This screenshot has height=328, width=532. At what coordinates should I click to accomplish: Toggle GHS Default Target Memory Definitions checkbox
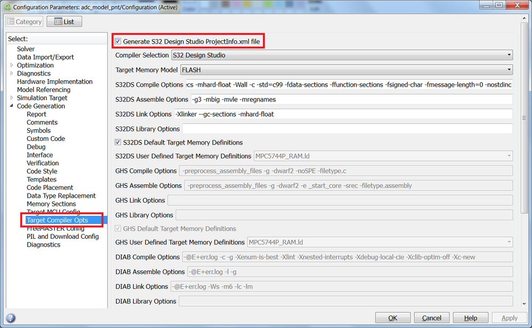point(118,229)
